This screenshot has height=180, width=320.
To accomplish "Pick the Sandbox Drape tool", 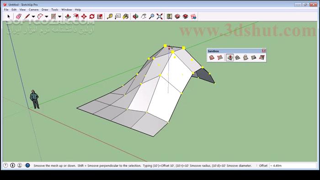I will coord(245,58).
